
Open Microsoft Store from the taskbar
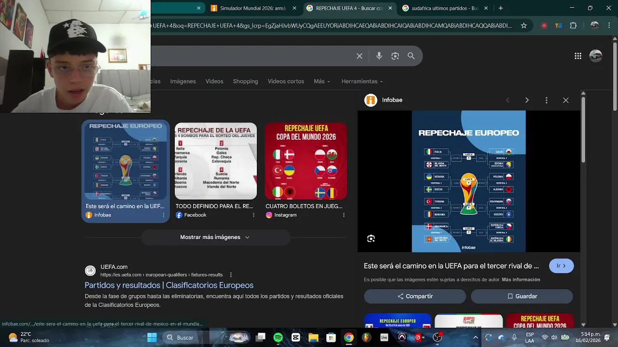point(331,337)
